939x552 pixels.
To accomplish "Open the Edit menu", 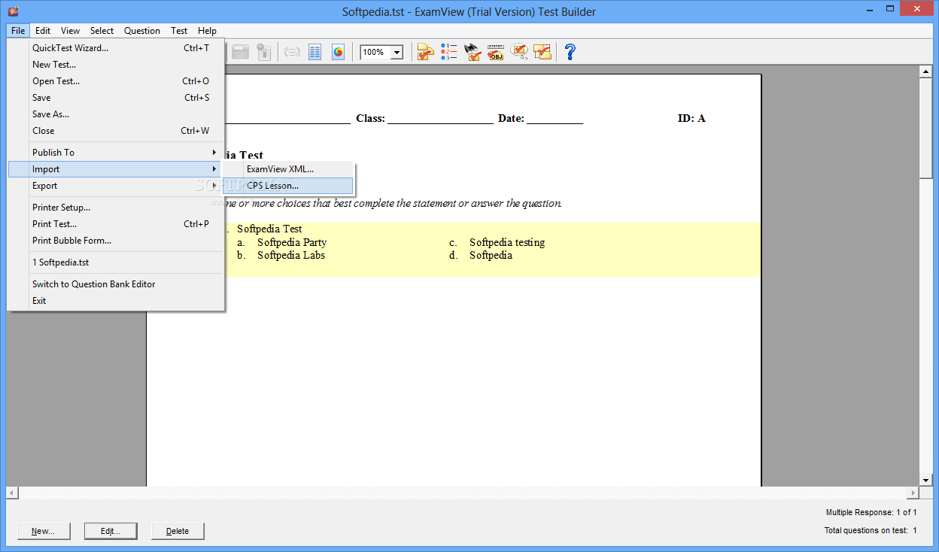I will (x=43, y=31).
